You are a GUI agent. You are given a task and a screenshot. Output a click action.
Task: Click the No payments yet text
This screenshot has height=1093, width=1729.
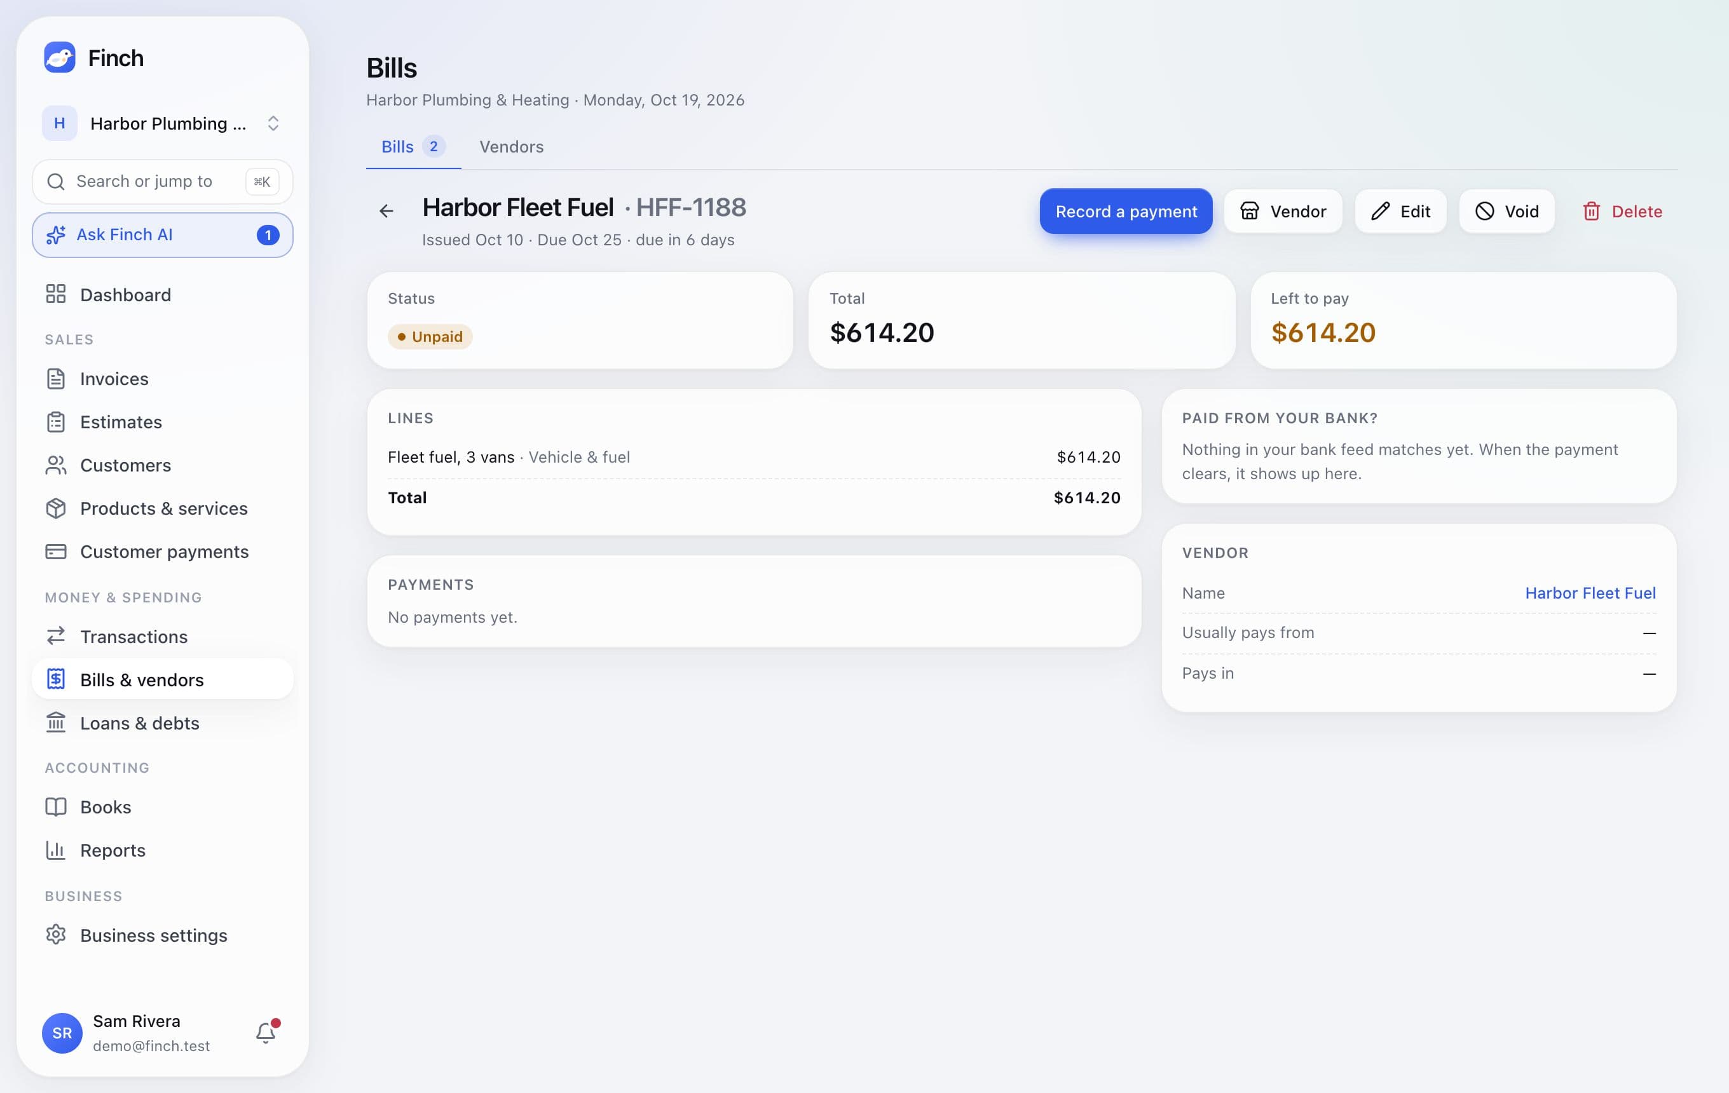pyautogui.click(x=453, y=617)
